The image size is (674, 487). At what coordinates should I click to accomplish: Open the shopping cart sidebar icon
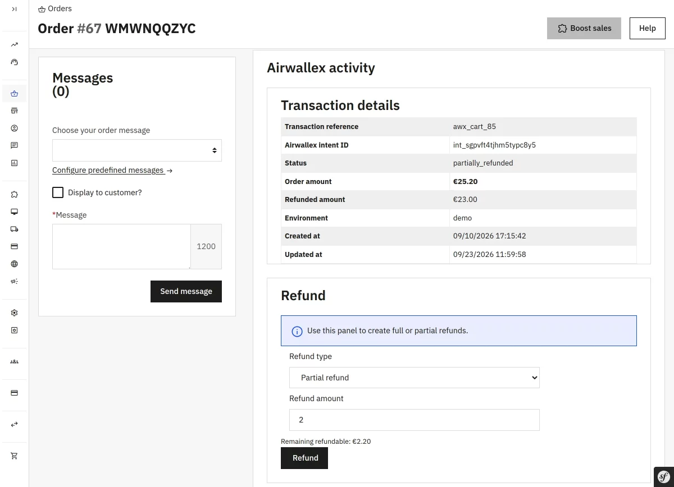tap(14, 456)
